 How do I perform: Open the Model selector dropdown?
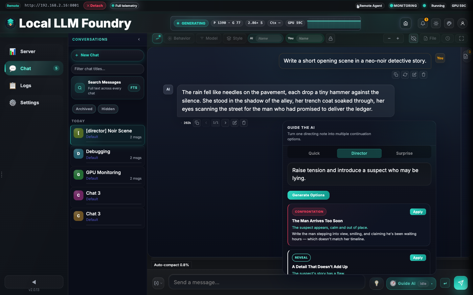tap(209, 38)
